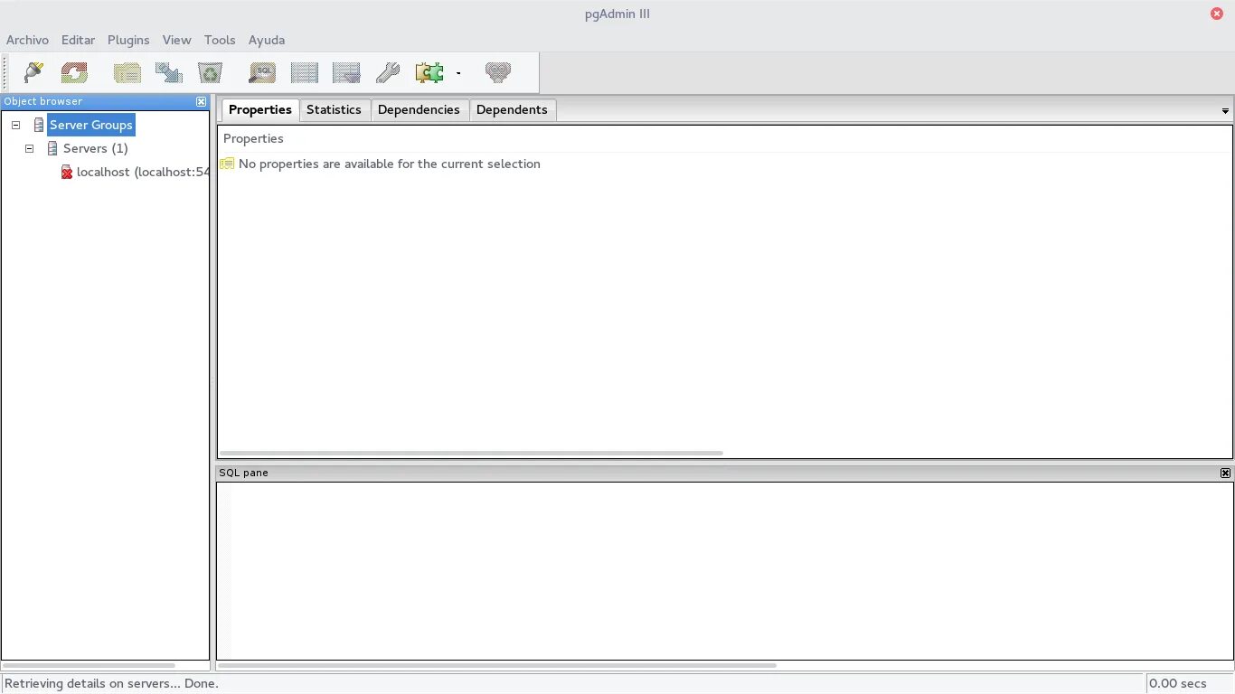1235x694 pixels.
Task: Close the pgAdmin III window
Action: click(1217, 14)
